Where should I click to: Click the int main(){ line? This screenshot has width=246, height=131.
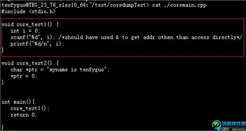tap(18, 102)
